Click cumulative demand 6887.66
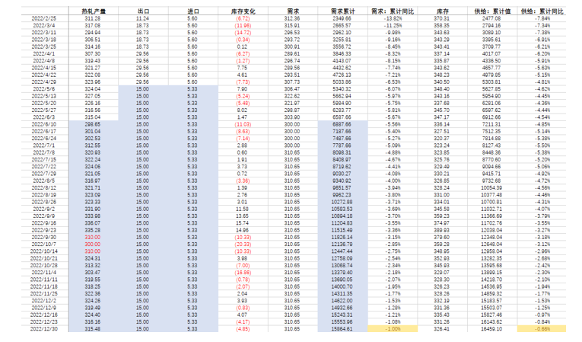Viewport: 582px width, 342px height. [x=342, y=124]
